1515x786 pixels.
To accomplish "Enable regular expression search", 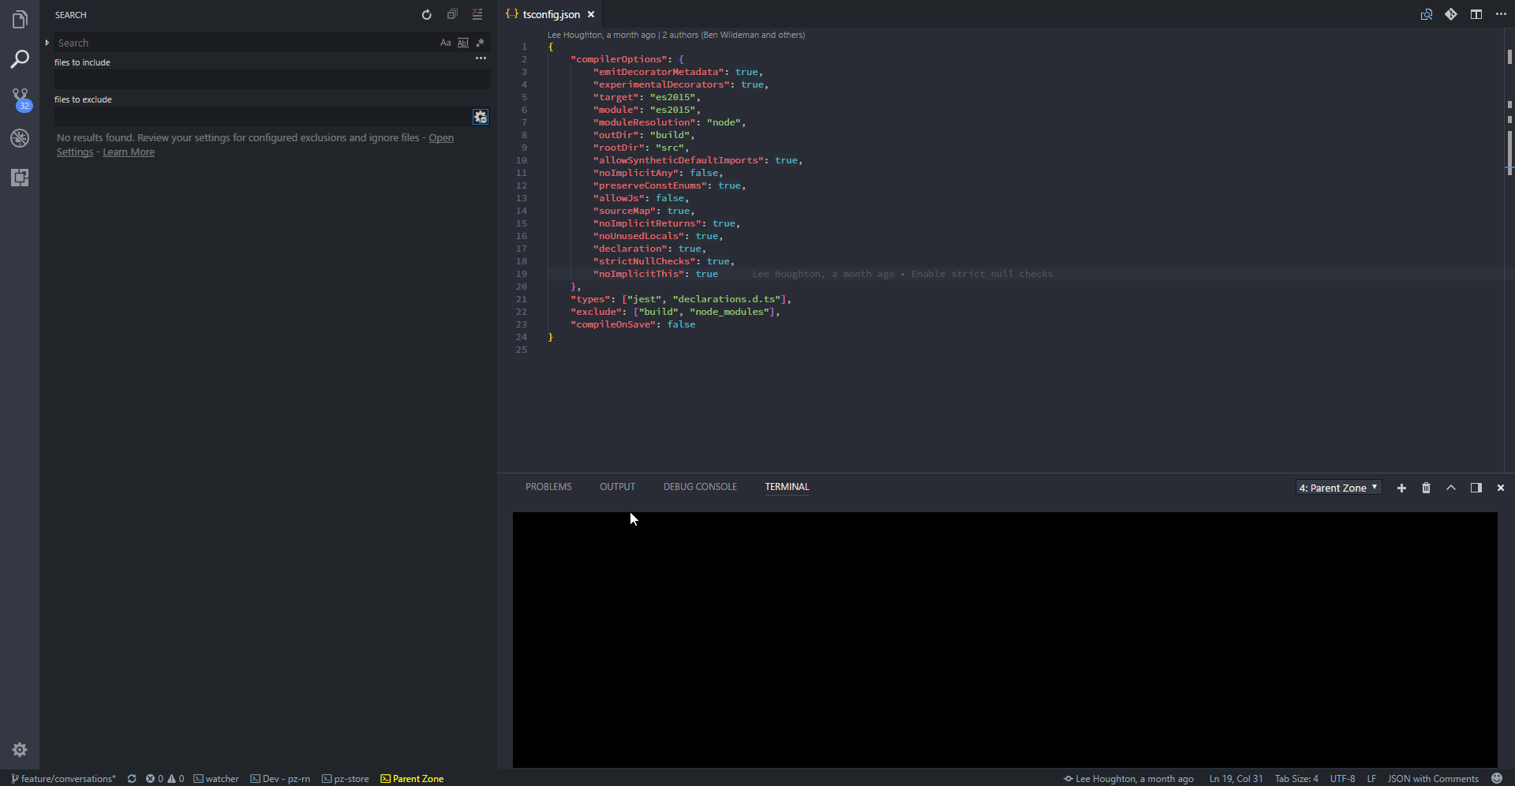I will [481, 43].
